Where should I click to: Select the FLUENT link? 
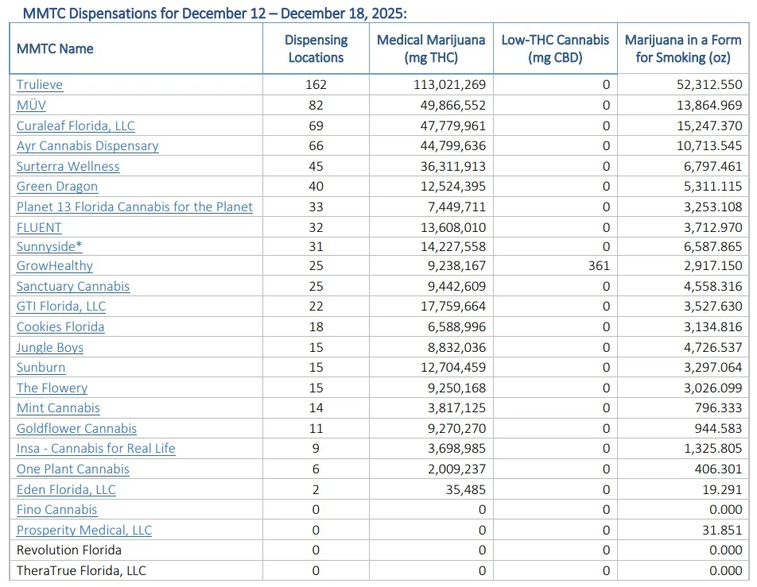[39, 227]
